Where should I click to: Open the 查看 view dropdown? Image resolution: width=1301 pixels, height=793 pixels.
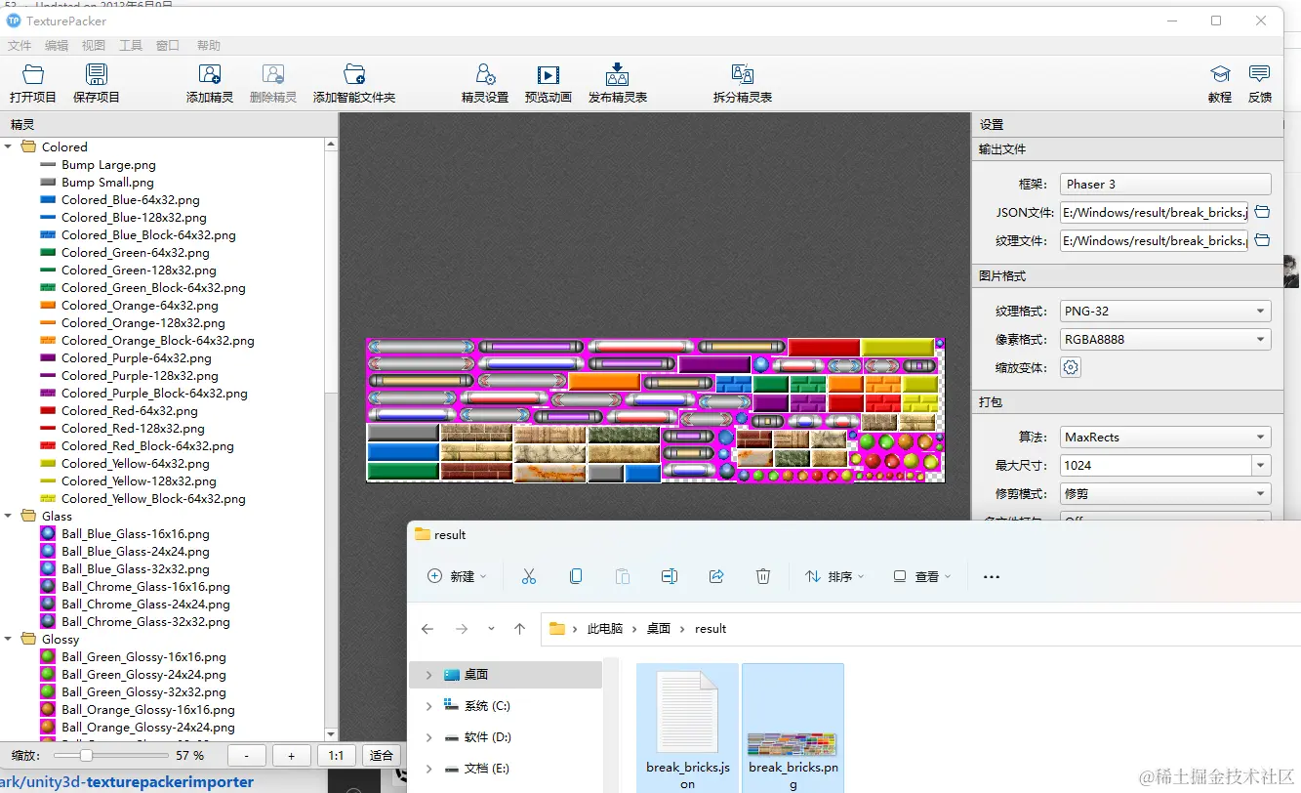click(921, 576)
